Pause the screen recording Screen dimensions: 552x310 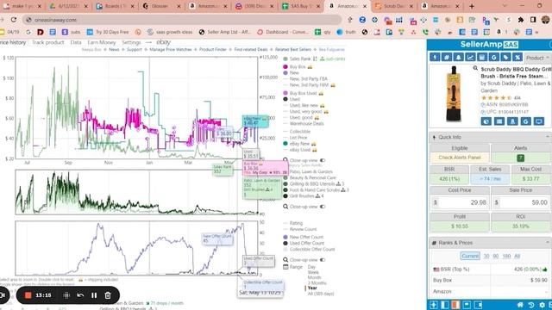94,295
